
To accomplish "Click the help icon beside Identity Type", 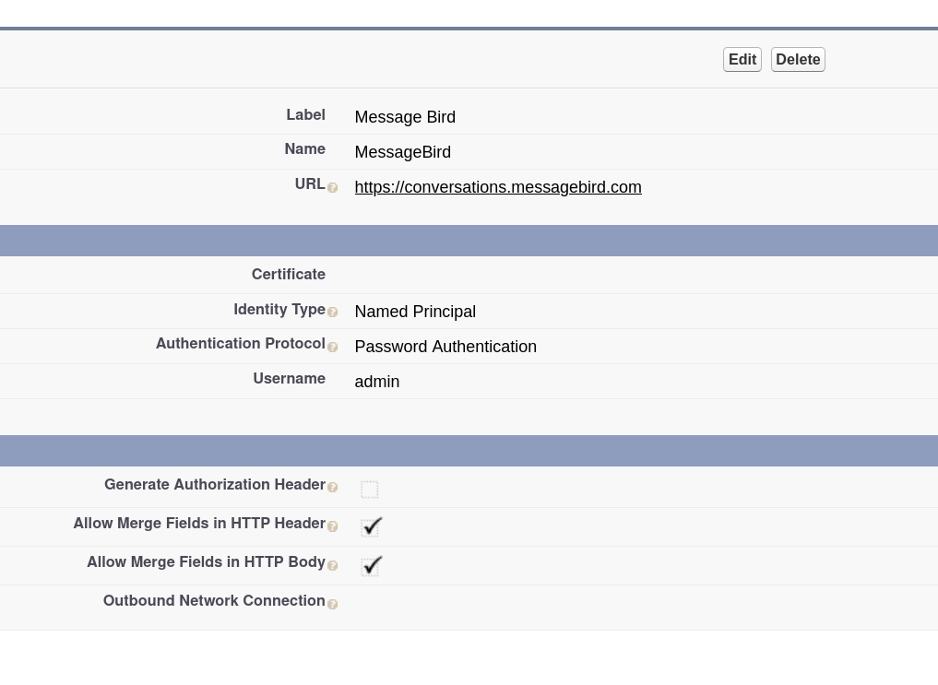I will click(333, 312).
